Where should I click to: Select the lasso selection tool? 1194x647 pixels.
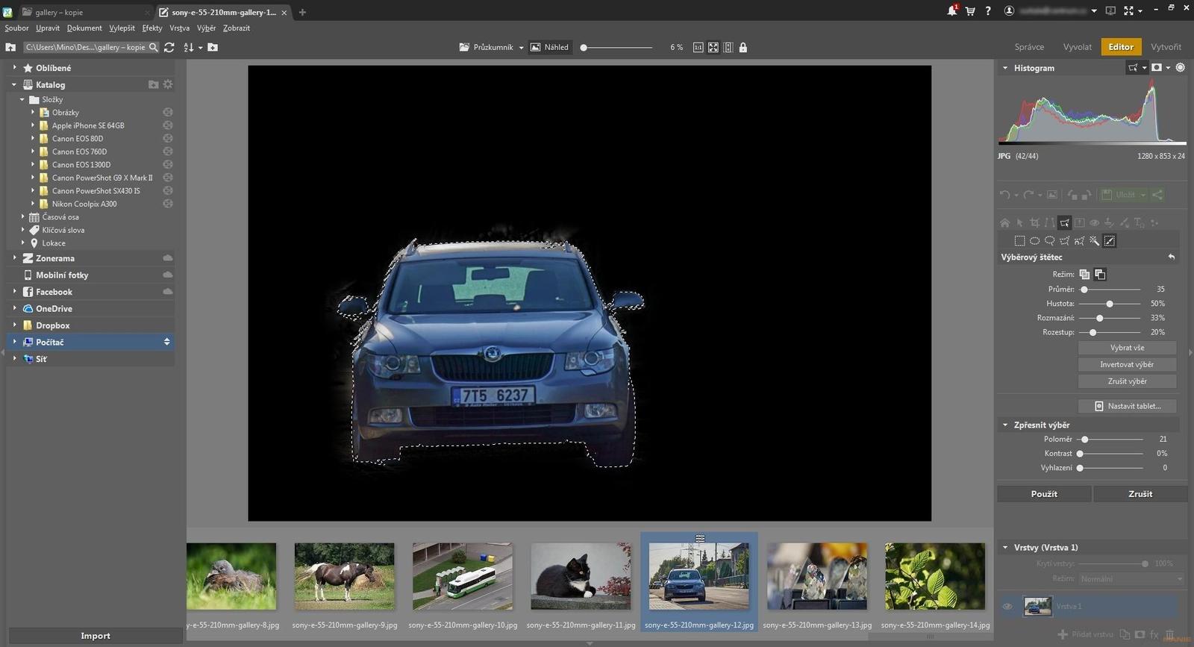[x=1049, y=241]
